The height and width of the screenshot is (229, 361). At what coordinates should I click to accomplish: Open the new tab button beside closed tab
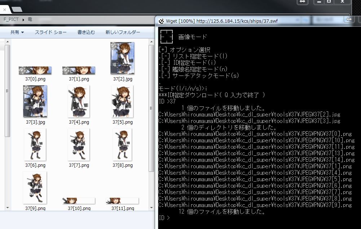pos(17,9)
